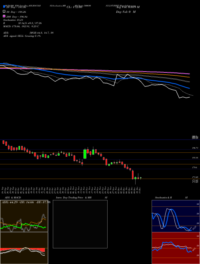Click the white 50 Day EMA legend swatch
200x264 pixels.
pyautogui.click(x=4, y=12)
